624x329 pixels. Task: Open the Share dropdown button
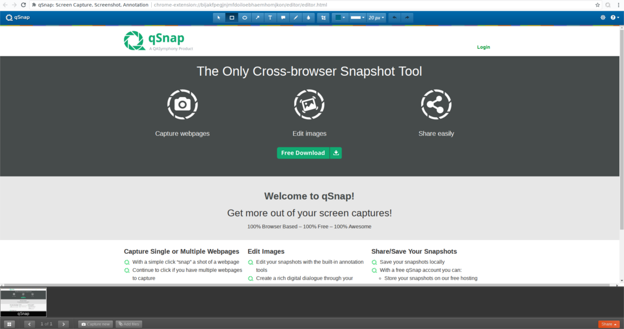tap(608, 324)
